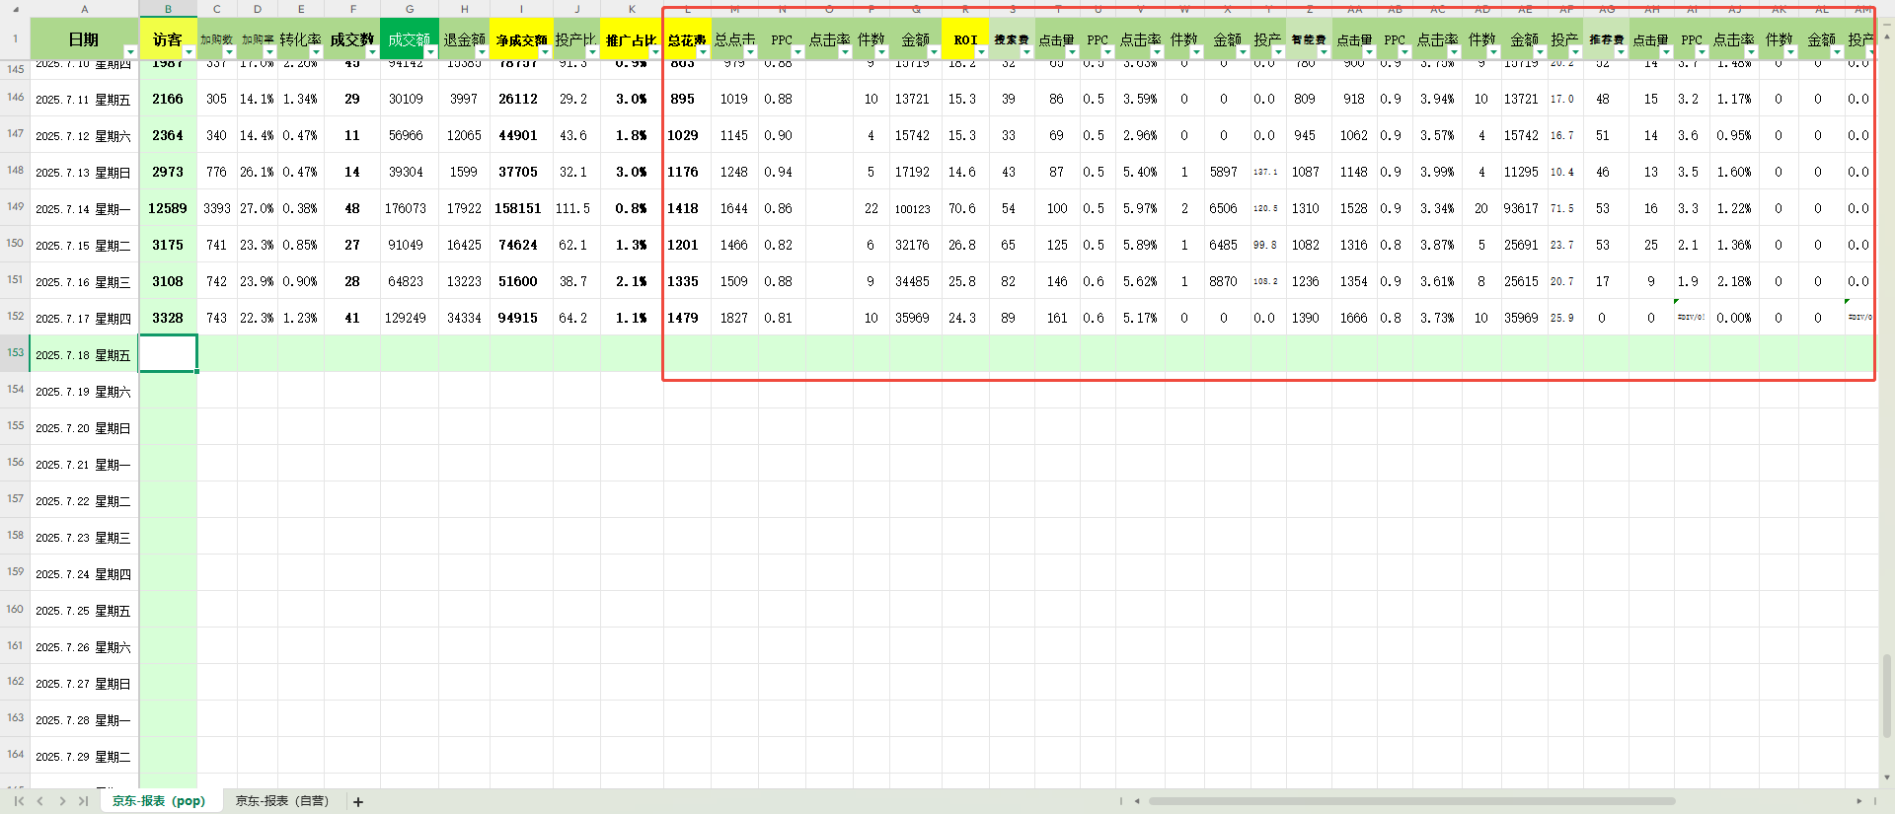Click the date cell 2025.7.20 星期日

pos(83,428)
